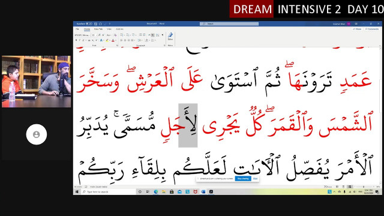The image size is (384, 216).
Task: Open font color dropdown arrow
Action: tap(116, 40)
